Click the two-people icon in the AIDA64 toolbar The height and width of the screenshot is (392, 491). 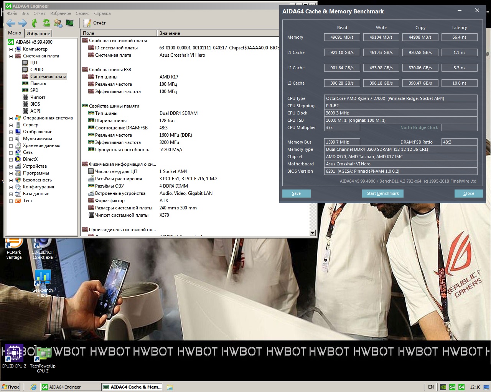coord(58,23)
